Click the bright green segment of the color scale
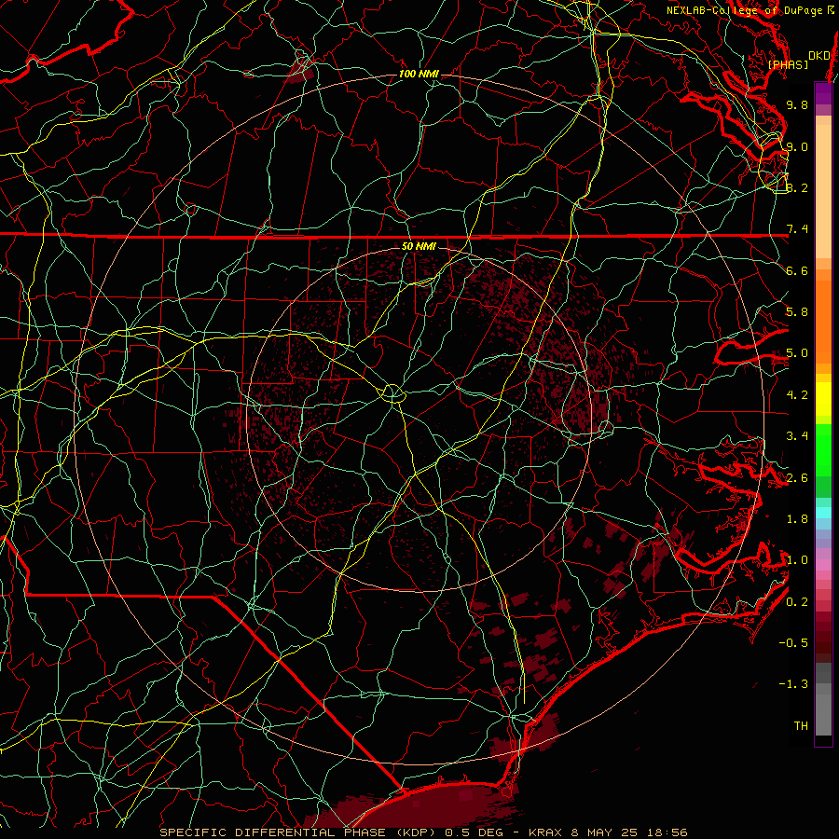This screenshot has width=839, height=839. (823, 450)
